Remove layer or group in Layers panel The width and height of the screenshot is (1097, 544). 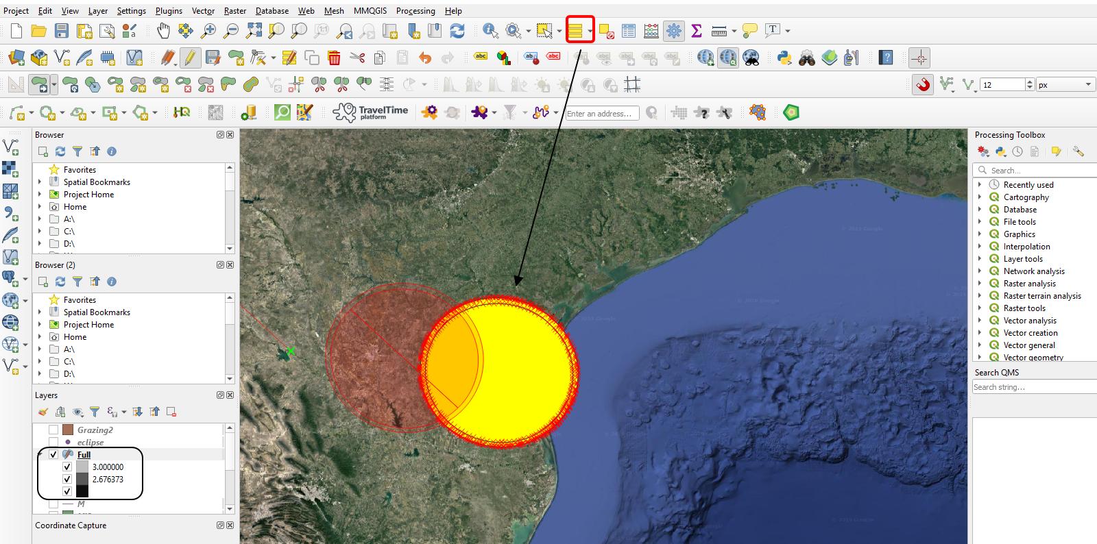click(171, 412)
